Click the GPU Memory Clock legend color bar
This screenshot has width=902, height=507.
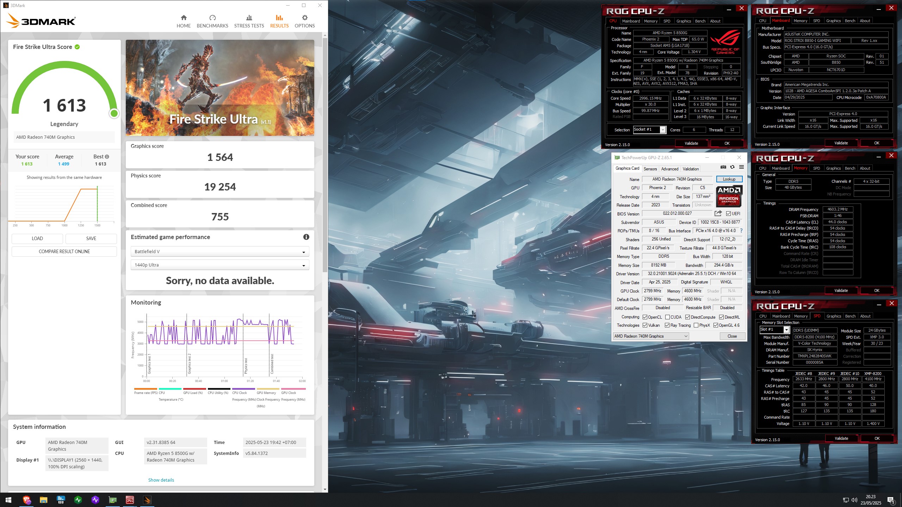pos(268,389)
